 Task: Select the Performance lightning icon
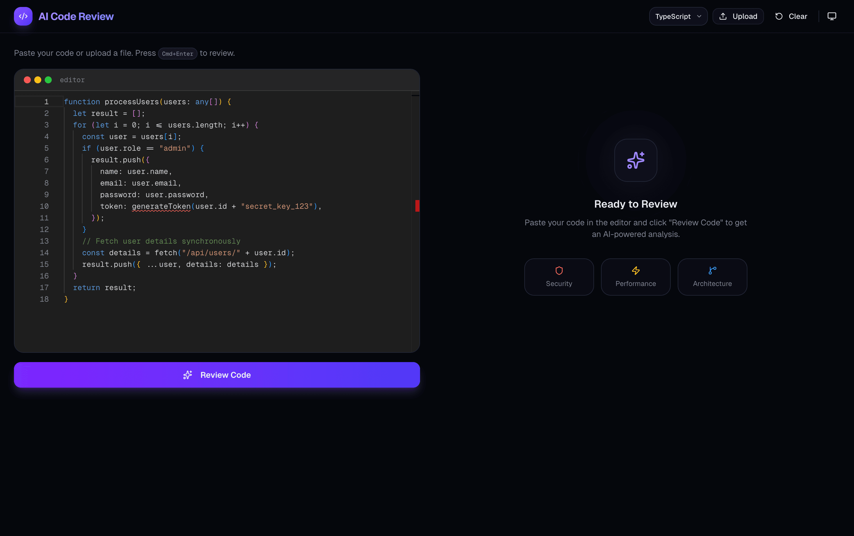click(635, 271)
